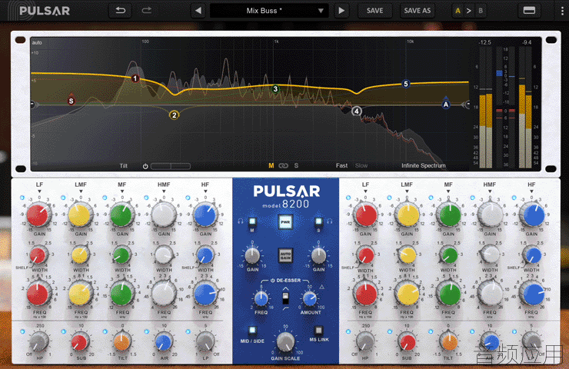The height and width of the screenshot is (369, 569).
Task: Select EQ node 4 on the curve
Action: (357, 111)
